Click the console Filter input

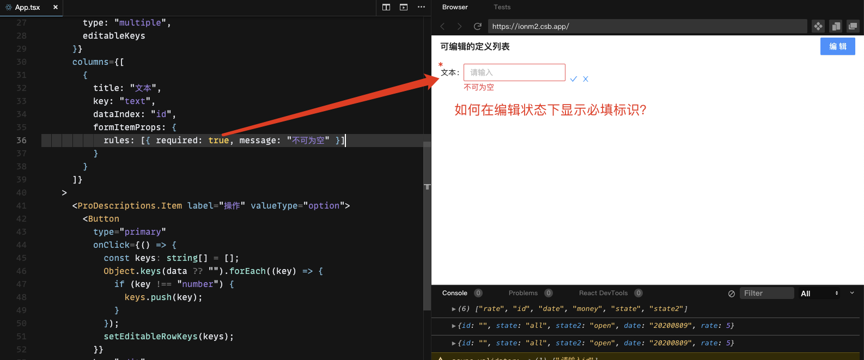pos(766,293)
